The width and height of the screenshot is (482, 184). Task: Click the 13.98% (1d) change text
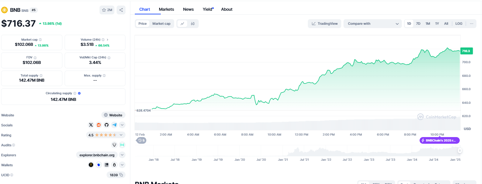(x=50, y=24)
